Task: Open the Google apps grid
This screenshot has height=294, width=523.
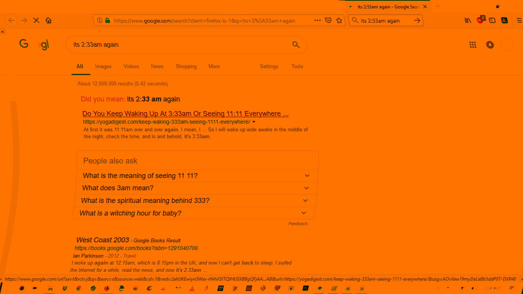Action: coord(473,45)
